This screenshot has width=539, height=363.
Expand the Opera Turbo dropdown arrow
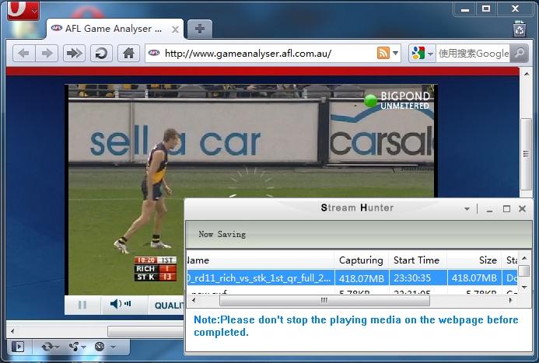tap(113, 347)
